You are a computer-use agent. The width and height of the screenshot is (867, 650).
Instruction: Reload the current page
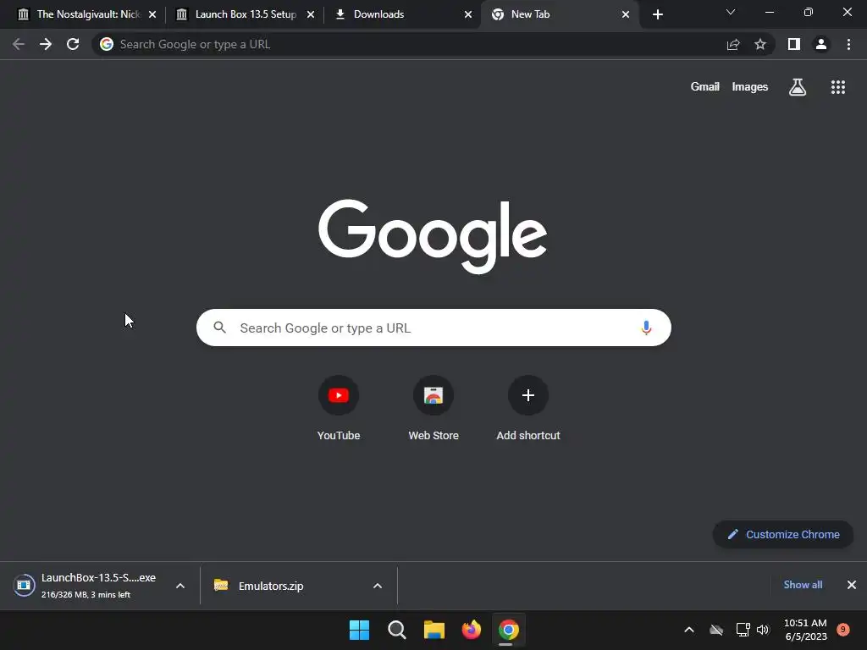(73, 44)
